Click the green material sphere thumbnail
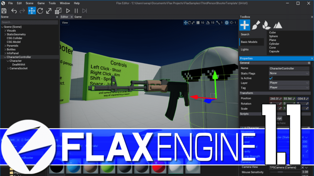 tap(108, 167)
